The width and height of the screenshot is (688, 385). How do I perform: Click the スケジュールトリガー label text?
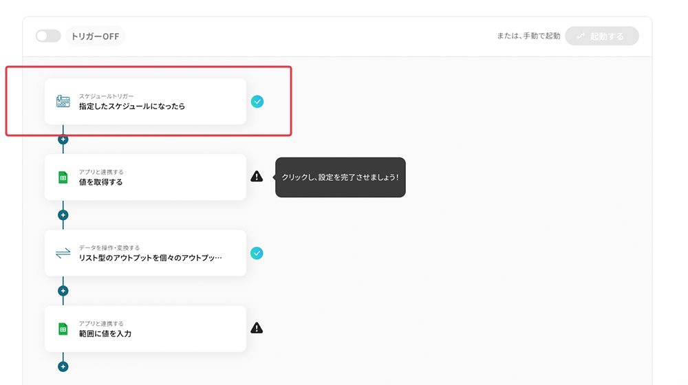tap(106, 96)
